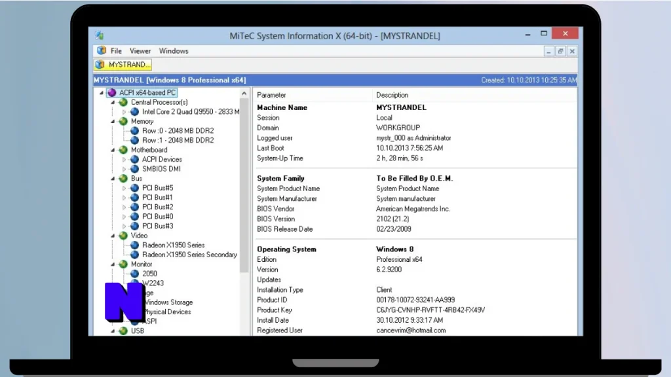Click the PCI Bus#1 icon
The height and width of the screenshot is (377, 671).
[x=134, y=198]
